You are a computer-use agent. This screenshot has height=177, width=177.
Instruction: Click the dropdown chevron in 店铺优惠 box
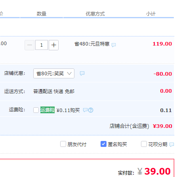click(x=69, y=73)
